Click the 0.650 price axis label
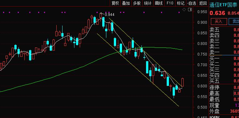Viewport: 239px width, 118px height. 202,76
